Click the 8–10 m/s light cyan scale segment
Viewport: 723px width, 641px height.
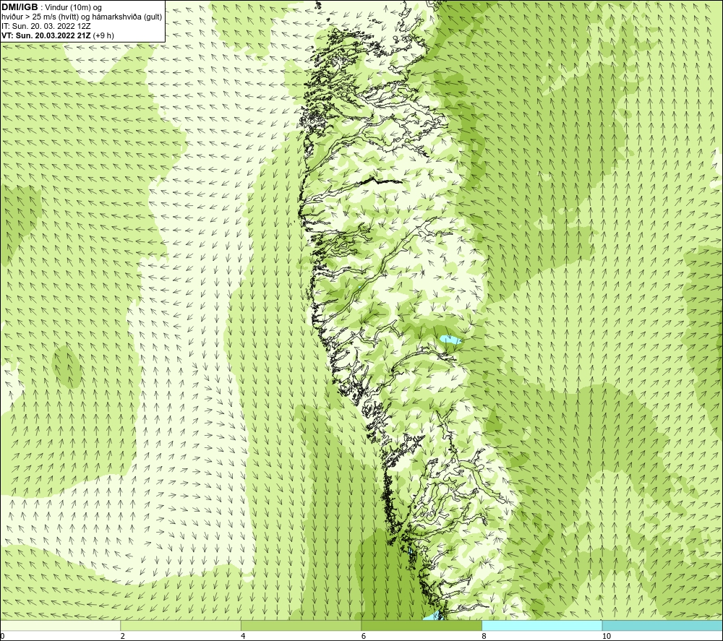[542, 625]
